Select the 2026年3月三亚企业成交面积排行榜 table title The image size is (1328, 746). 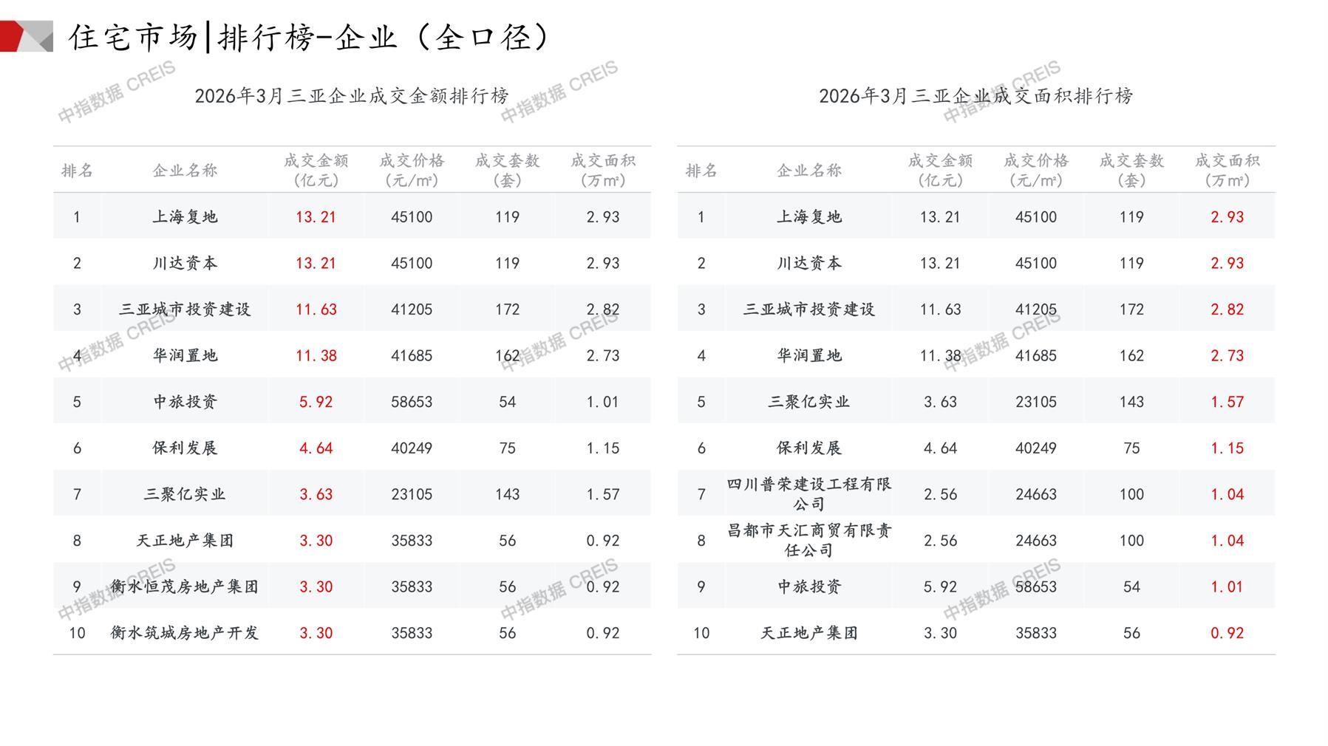pos(975,96)
